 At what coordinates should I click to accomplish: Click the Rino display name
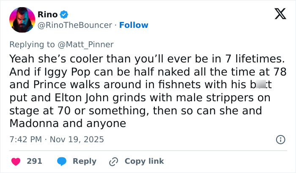point(48,15)
